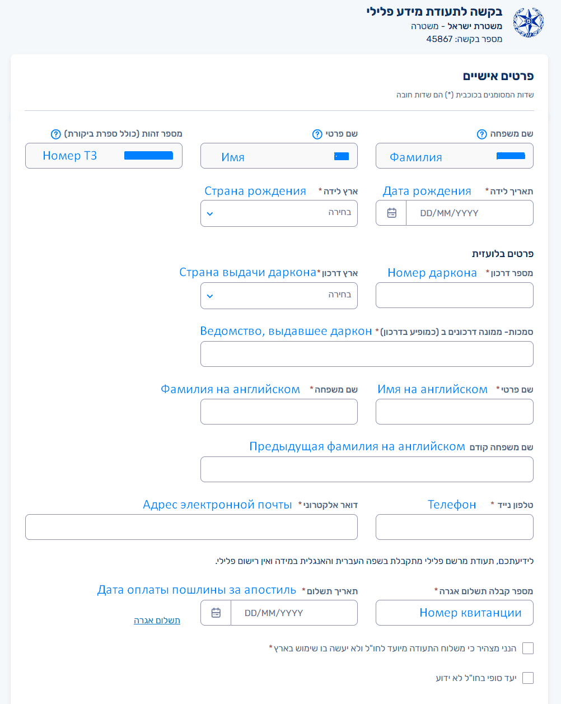Click the English family name field
Image resolution: width=561 pixels, height=704 pixels.
pyautogui.click(x=279, y=412)
